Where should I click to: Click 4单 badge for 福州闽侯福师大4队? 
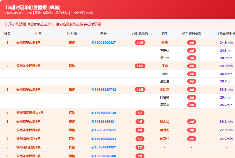(x=140, y=113)
